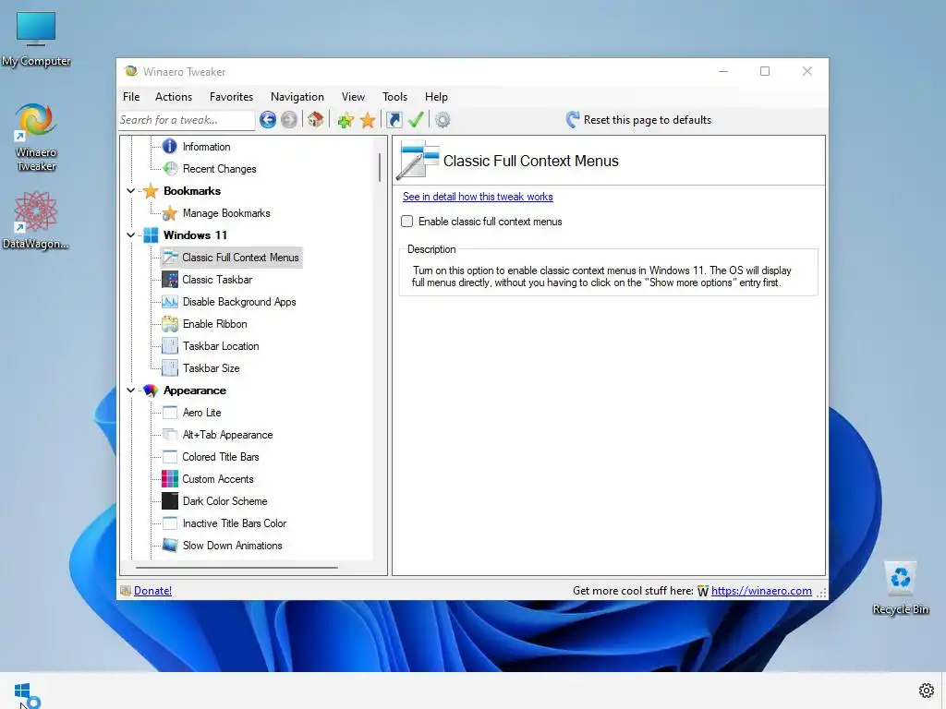946x709 pixels.
Task: Open the Tools menu
Action: coord(394,96)
